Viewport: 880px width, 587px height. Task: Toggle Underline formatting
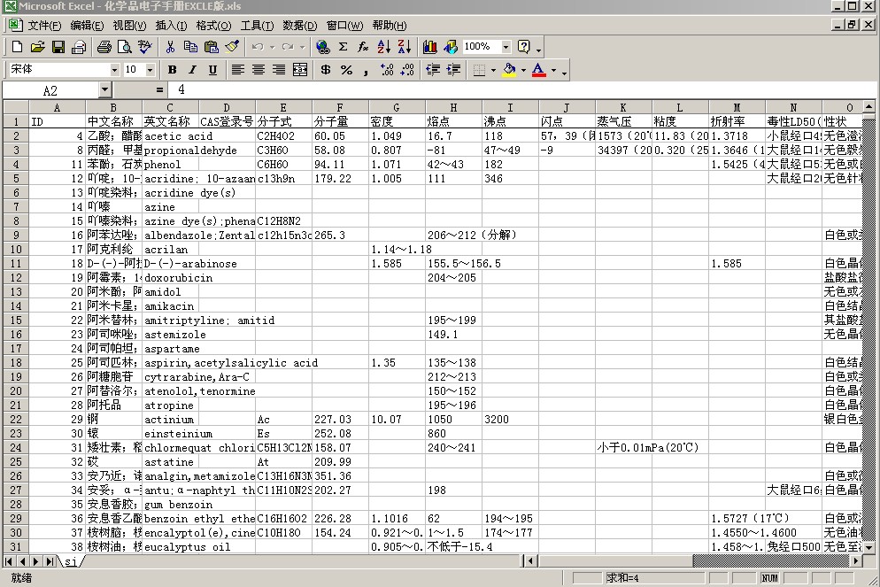click(212, 70)
